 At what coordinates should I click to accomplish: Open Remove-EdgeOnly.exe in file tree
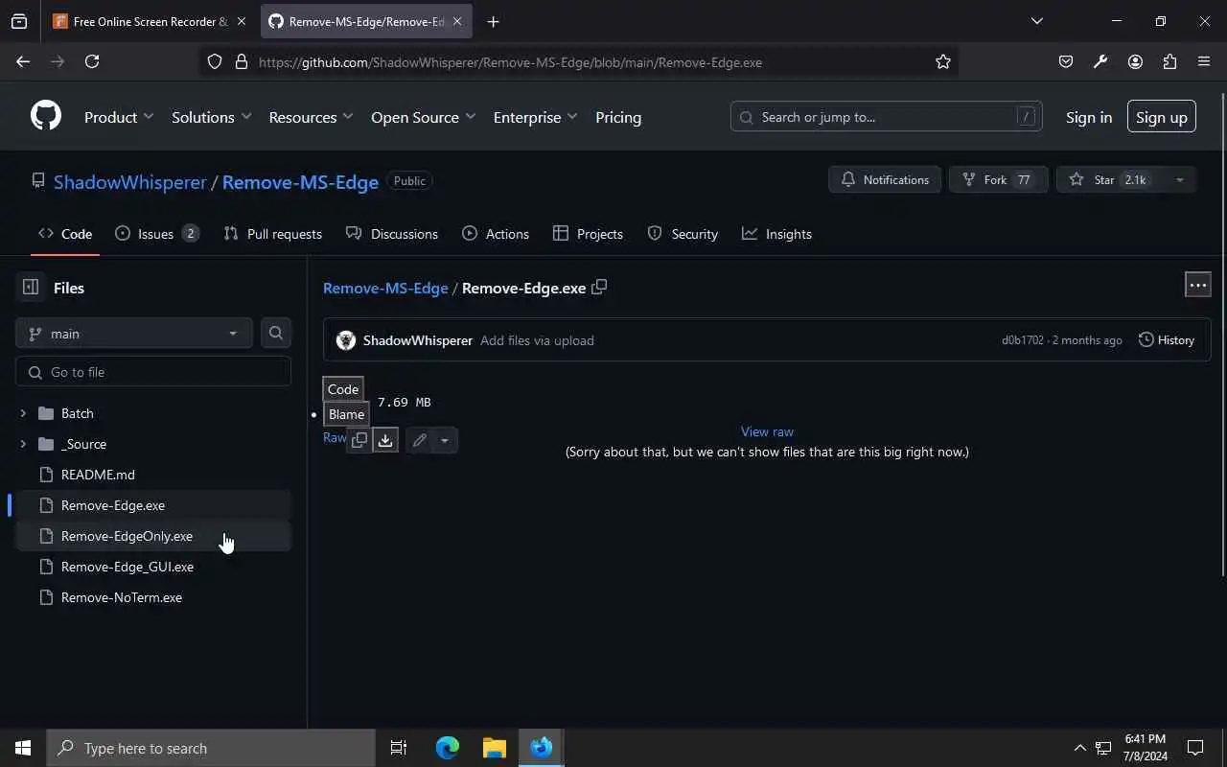tap(153, 536)
